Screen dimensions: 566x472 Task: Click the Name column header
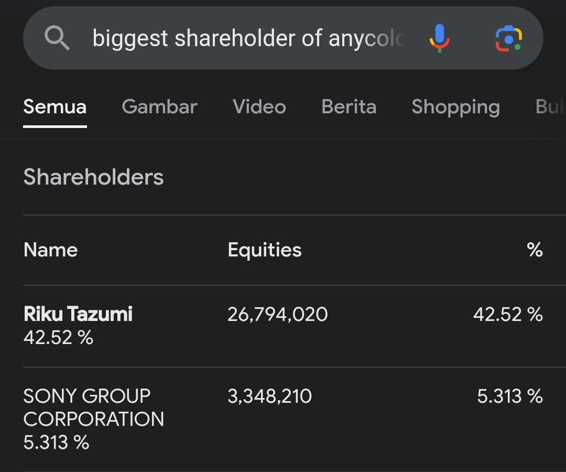coord(51,250)
